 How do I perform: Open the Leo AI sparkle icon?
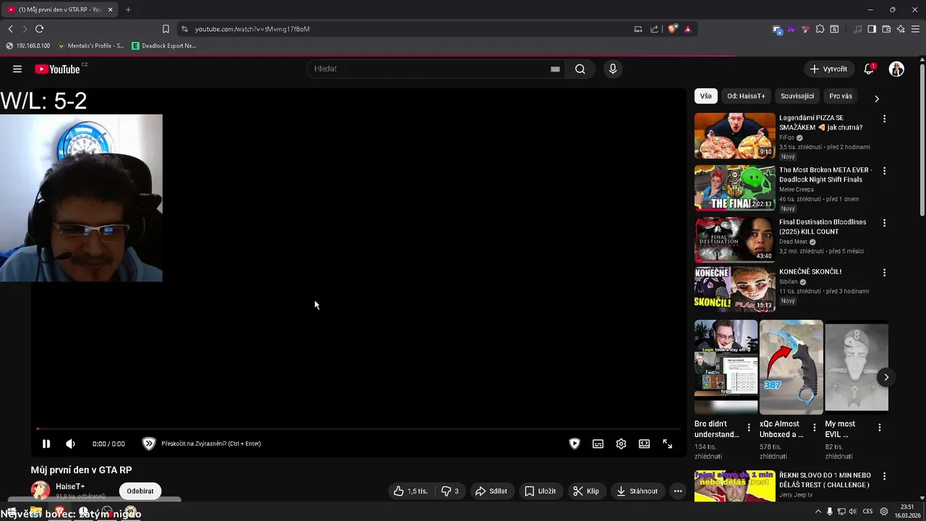(901, 29)
